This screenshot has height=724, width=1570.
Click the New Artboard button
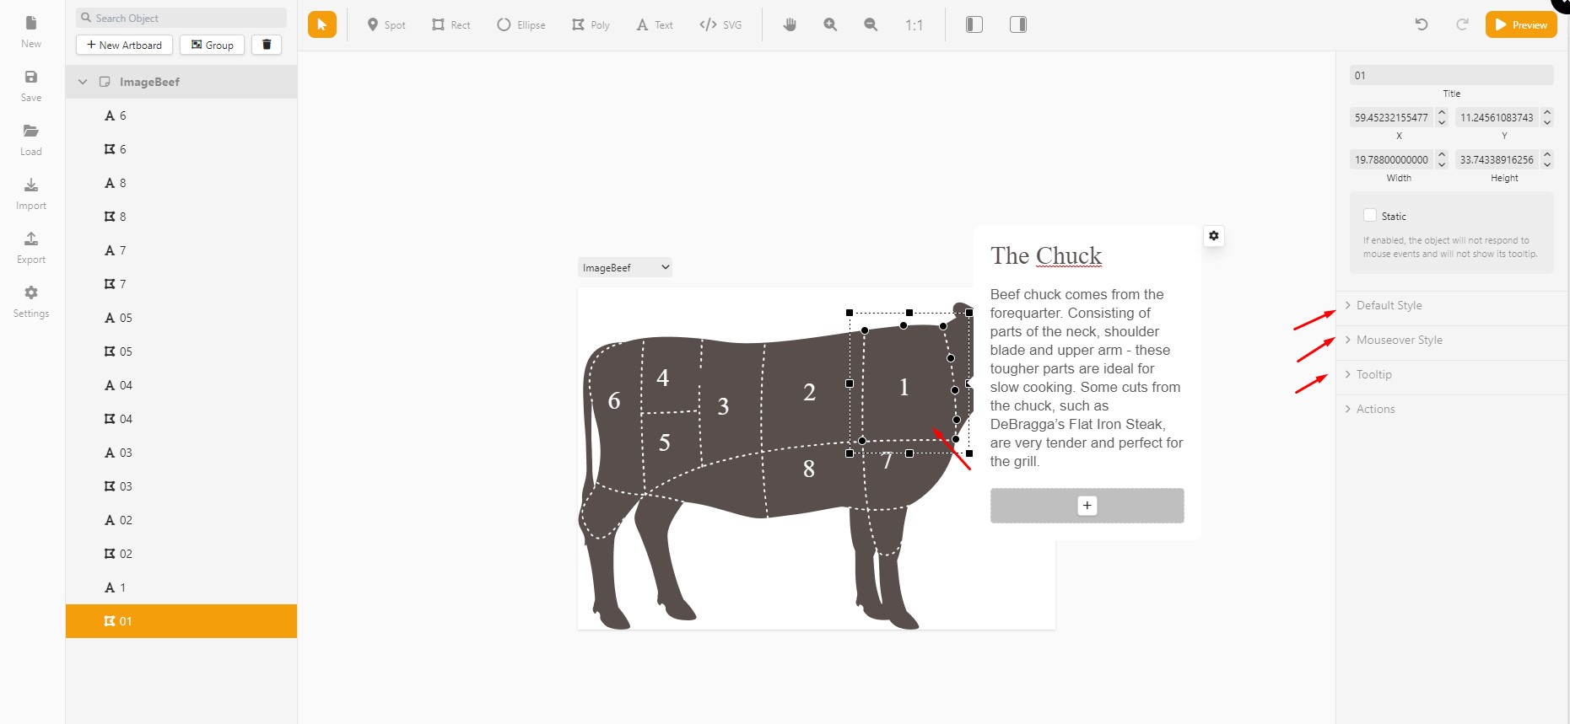click(124, 45)
